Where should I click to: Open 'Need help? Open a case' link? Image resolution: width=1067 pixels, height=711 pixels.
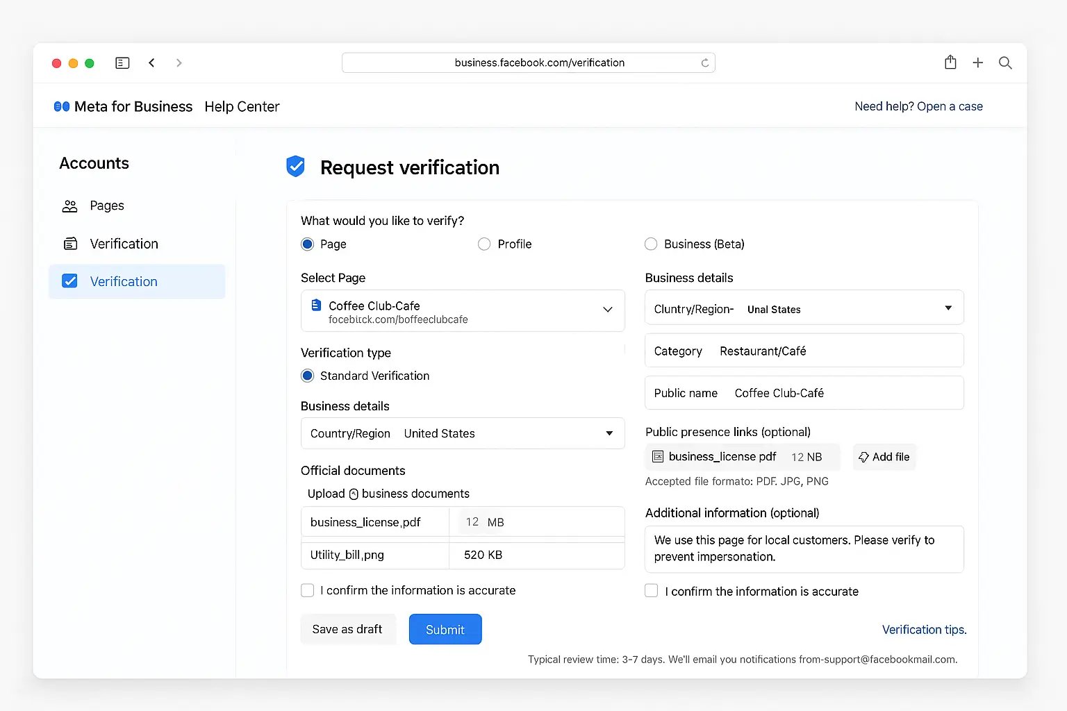[x=918, y=106]
